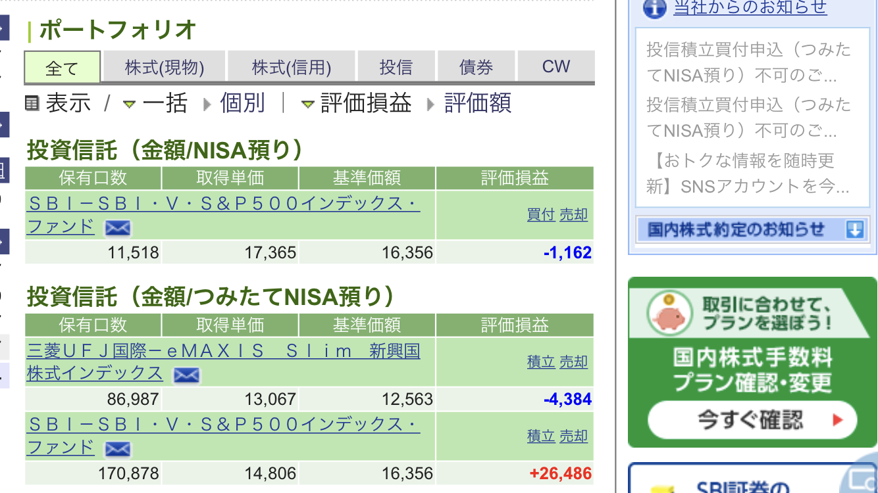
Task: Click the 11,518 保有口数 value
Action: [x=134, y=252]
